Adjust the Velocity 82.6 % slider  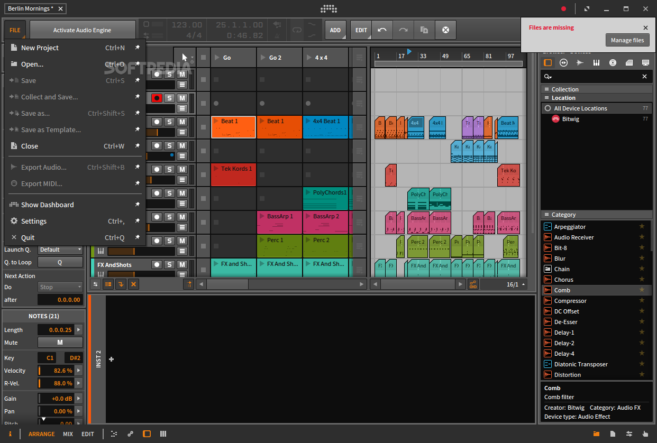[56, 371]
